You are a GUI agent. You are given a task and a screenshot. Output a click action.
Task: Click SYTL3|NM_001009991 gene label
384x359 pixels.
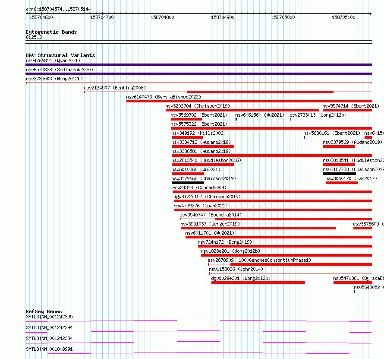point(49,349)
